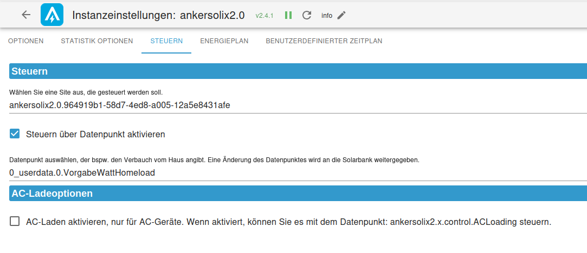Open the Optionen tab
Screen dimensions: 587x253
tap(26, 41)
